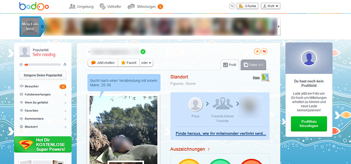351x164 pixels.
Task: Switch to the Profil tab
Action: pyautogui.click(x=230, y=65)
